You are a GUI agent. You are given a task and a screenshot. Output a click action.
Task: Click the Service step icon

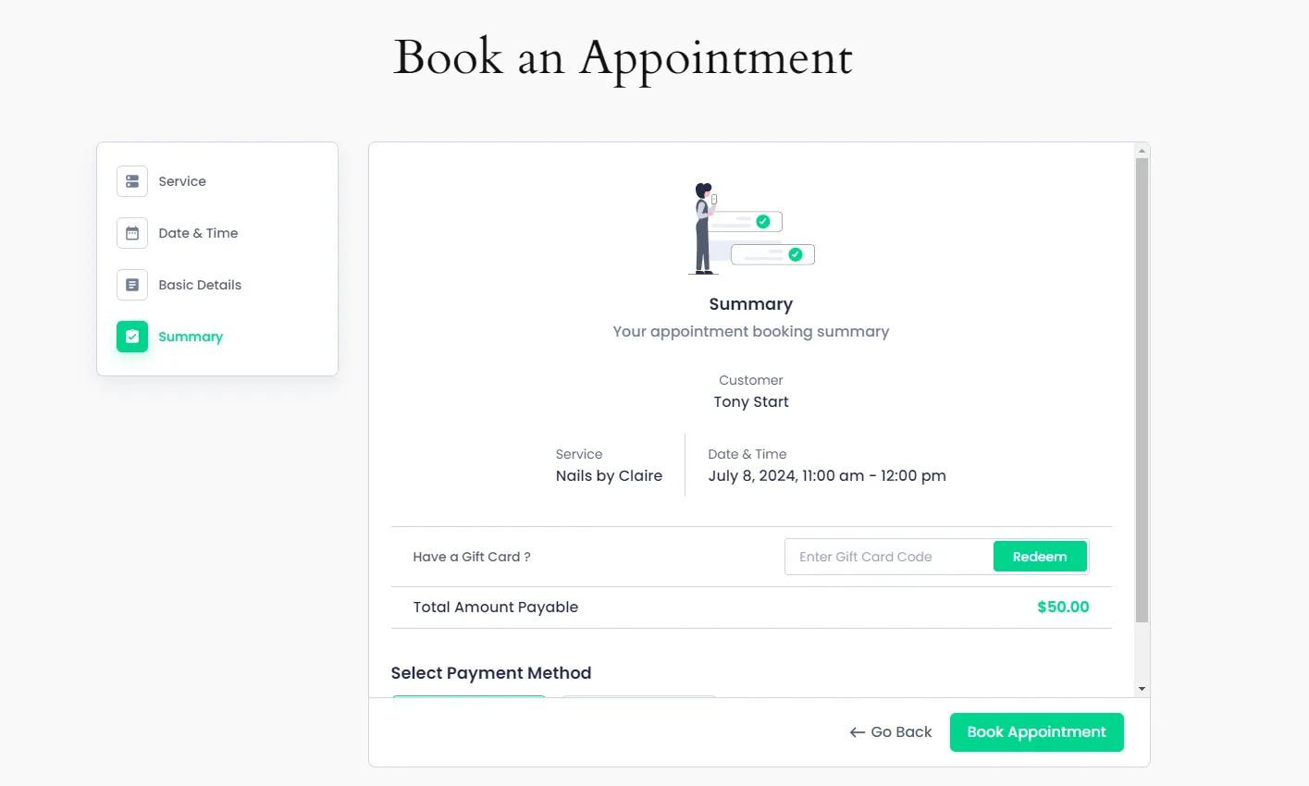[132, 181]
